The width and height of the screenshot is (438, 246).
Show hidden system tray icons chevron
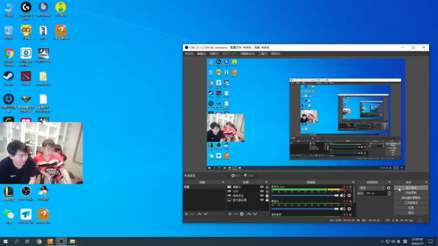pos(382,242)
